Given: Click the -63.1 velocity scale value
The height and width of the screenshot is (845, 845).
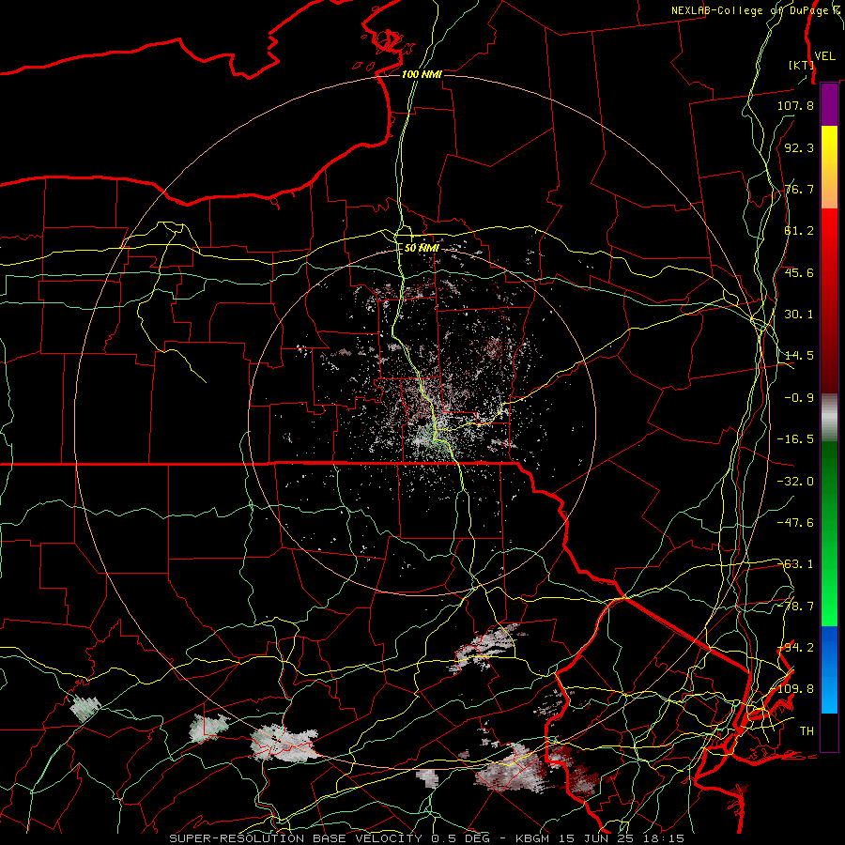Looking at the screenshot, I should (795, 564).
